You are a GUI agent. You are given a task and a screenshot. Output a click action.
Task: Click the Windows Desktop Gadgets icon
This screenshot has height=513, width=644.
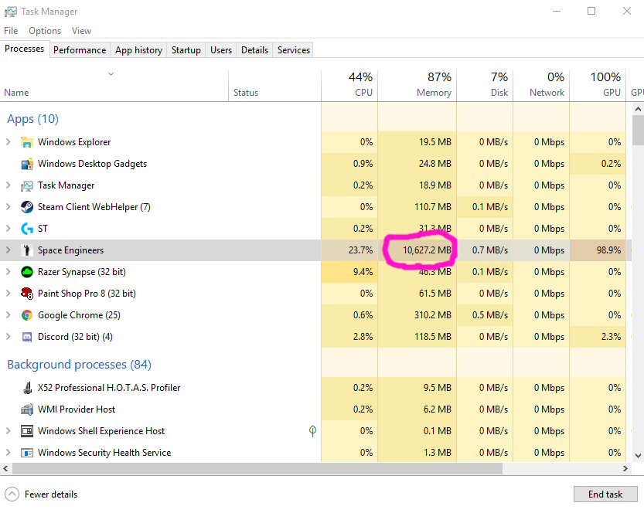click(26, 164)
